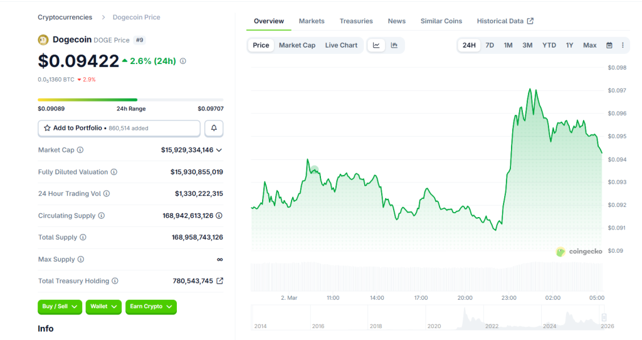Image resolution: width=642 pixels, height=340 pixels.
Task: Click the Market Cap info icon
Action: point(80,150)
